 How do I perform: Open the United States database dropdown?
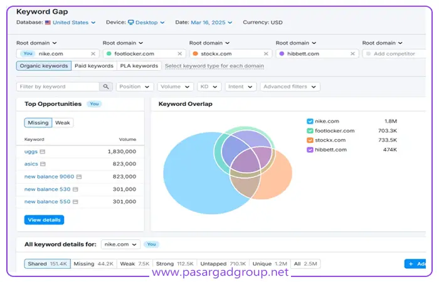pyautogui.click(x=74, y=23)
